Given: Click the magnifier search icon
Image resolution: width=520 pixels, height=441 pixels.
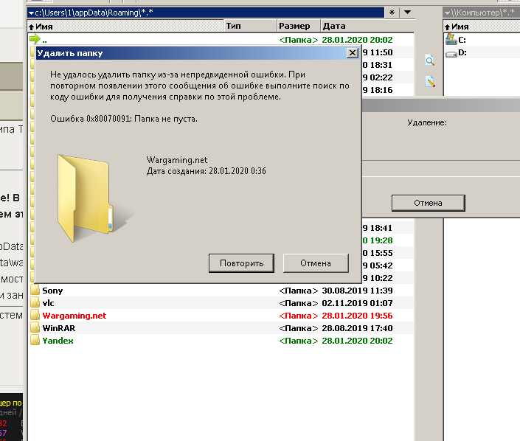Looking at the screenshot, I should [x=430, y=61].
